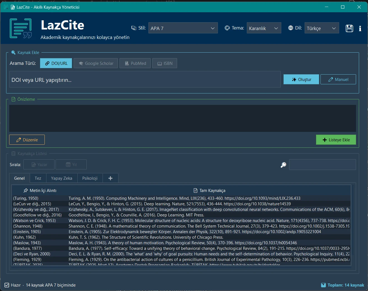Open the Tema Karanlık dropdown
Viewport: 368px width, 291px height.
264,28
